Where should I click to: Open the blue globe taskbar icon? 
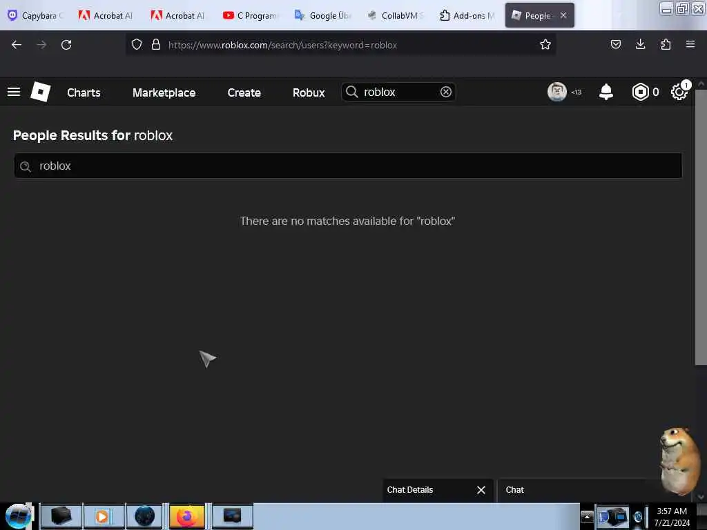pos(144,516)
